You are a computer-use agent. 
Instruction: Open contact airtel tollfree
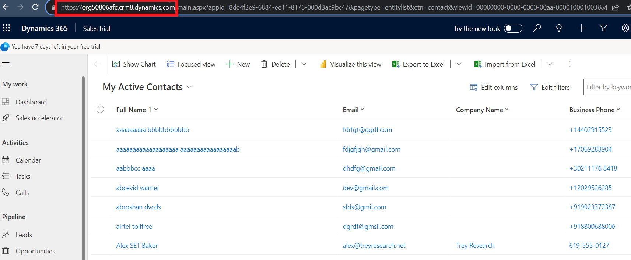(134, 226)
